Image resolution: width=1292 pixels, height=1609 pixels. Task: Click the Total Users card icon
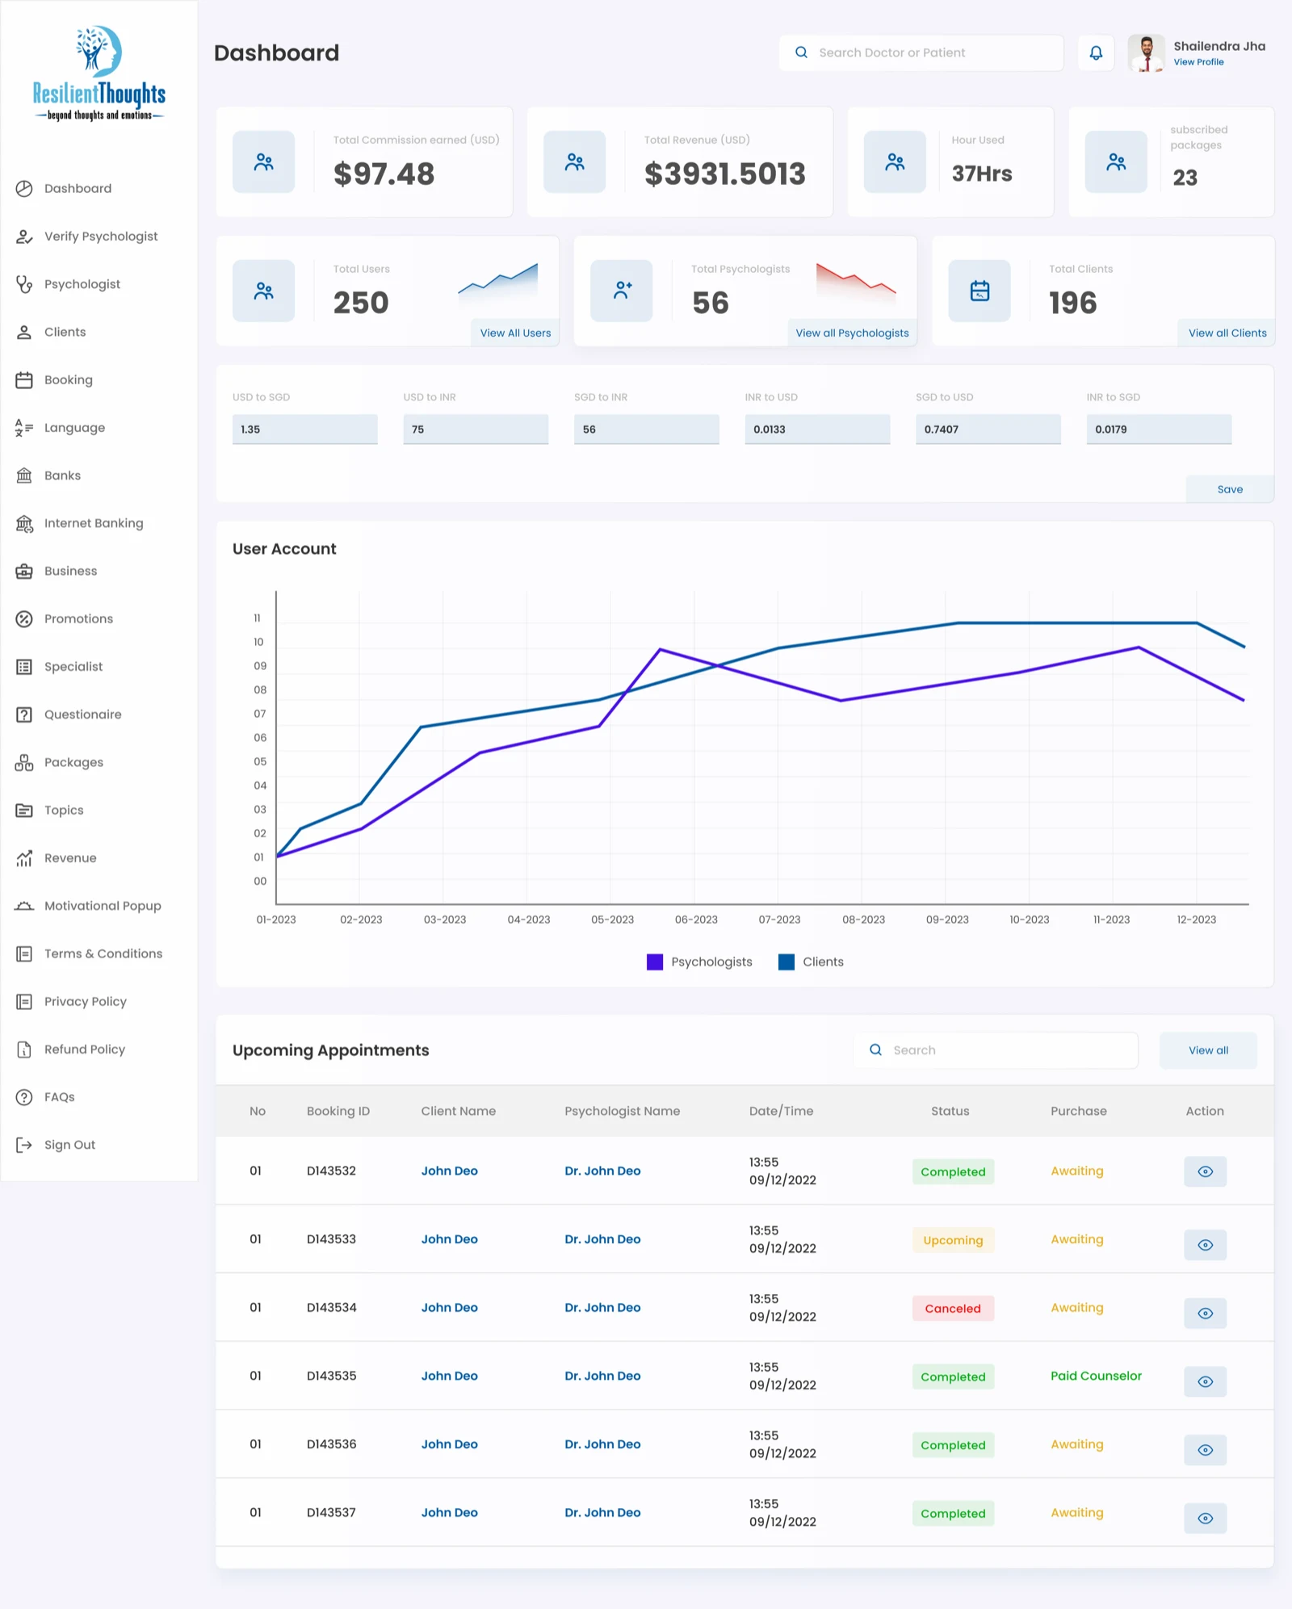(264, 291)
